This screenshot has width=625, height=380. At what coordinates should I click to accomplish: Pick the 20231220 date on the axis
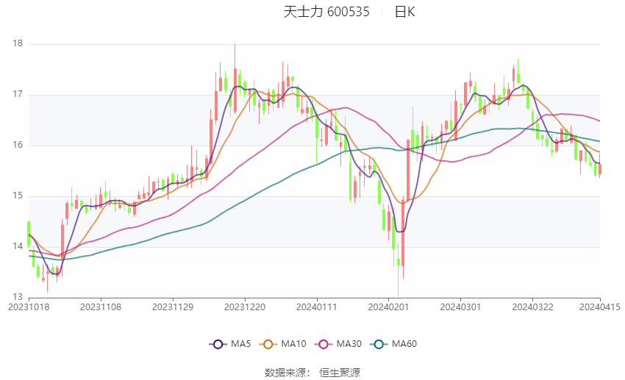click(x=244, y=306)
